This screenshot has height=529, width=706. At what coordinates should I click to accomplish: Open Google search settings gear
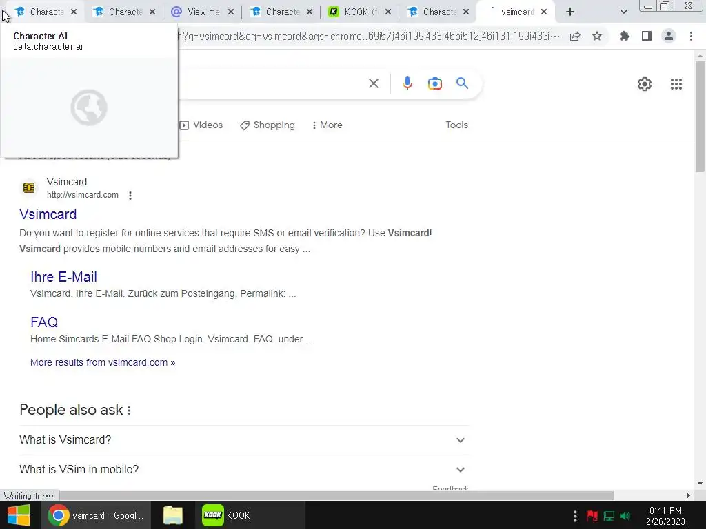click(645, 84)
